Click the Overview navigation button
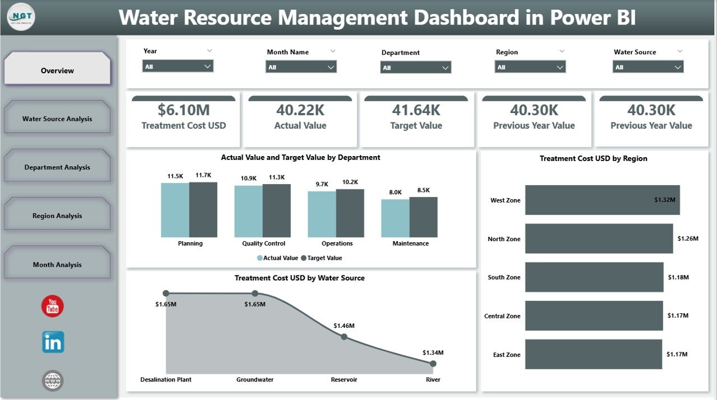This screenshot has height=400, width=717. (57, 70)
